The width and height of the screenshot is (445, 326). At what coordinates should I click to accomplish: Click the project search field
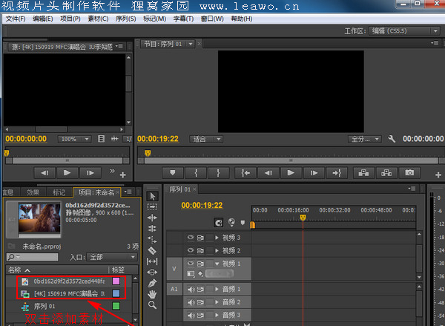[33, 257]
